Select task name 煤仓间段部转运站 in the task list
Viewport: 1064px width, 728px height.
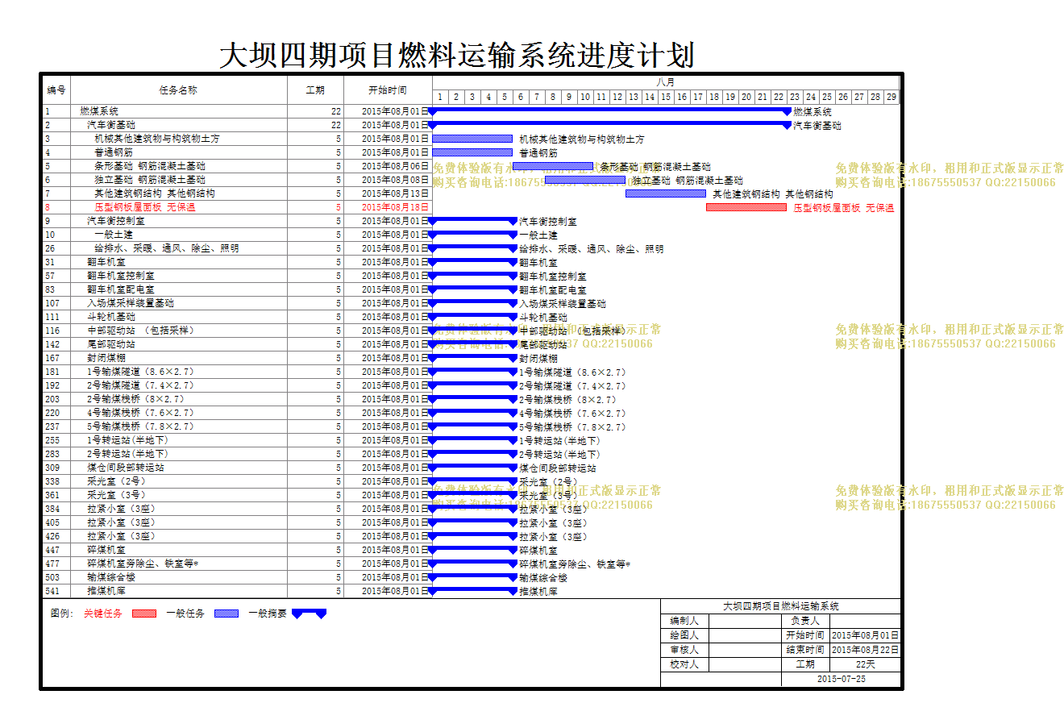coord(126,468)
